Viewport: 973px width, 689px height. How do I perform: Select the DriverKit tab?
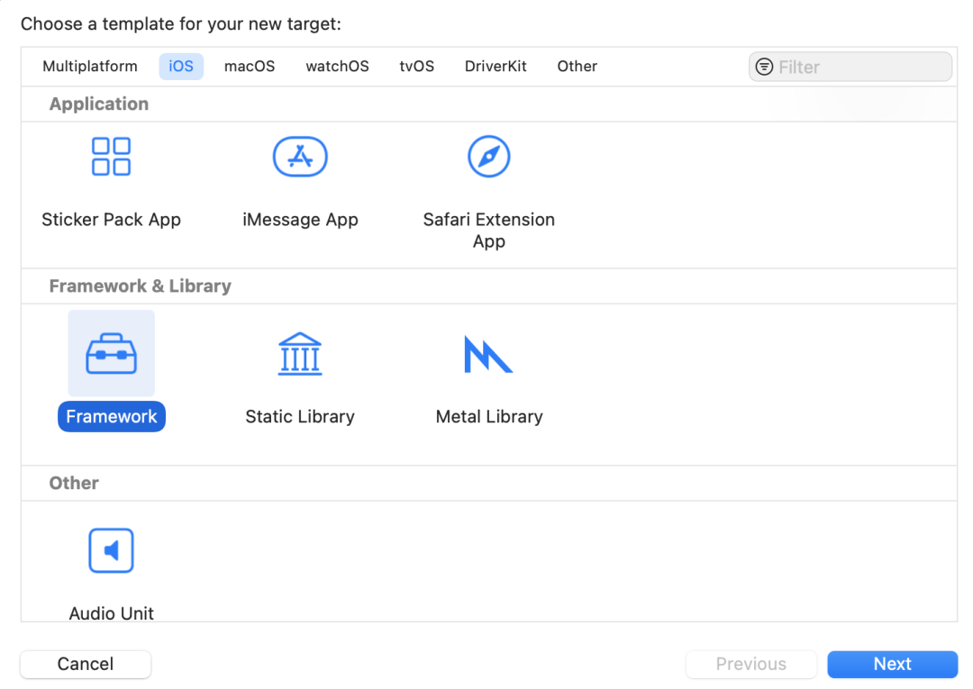tap(496, 67)
